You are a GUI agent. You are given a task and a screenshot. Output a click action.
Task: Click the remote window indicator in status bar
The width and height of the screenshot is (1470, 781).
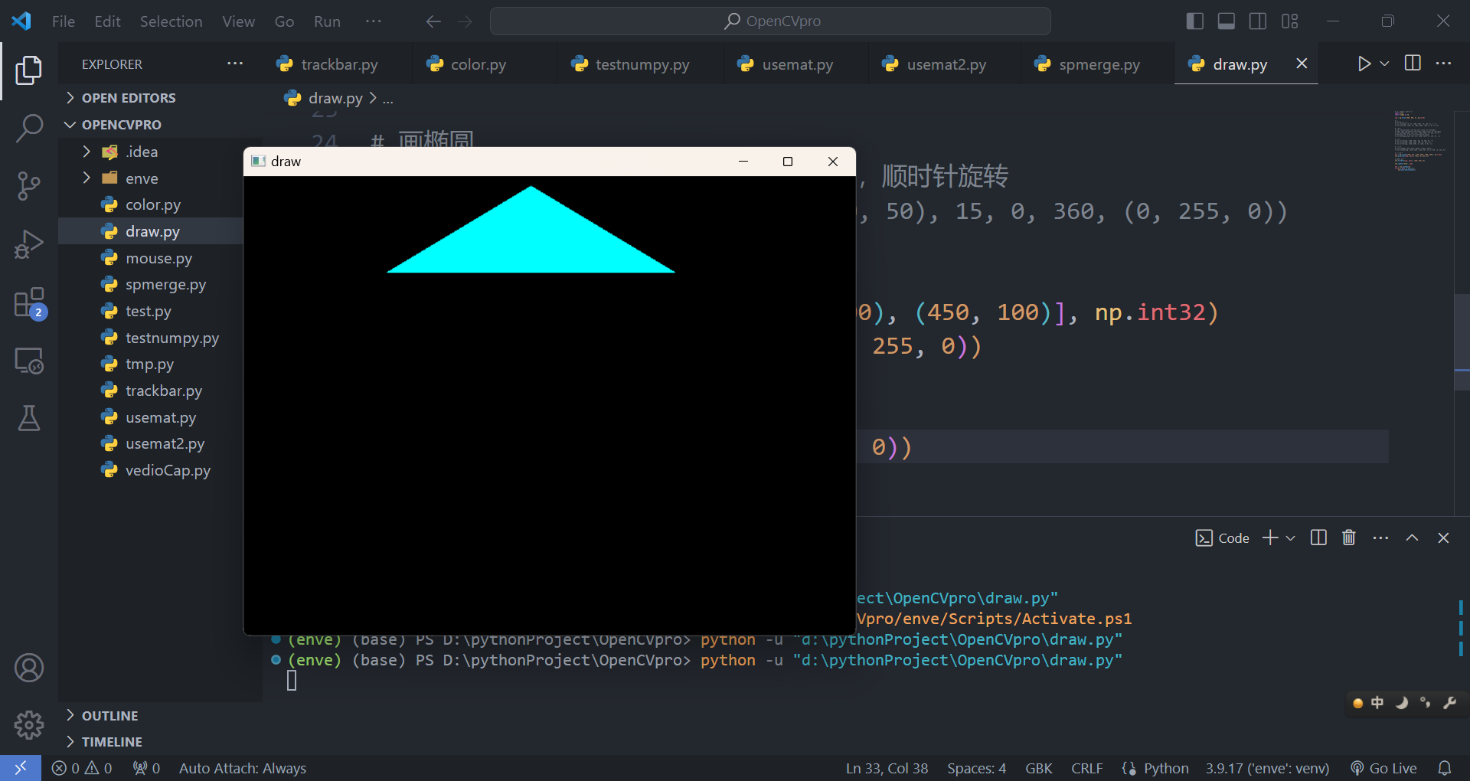pyautogui.click(x=21, y=767)
